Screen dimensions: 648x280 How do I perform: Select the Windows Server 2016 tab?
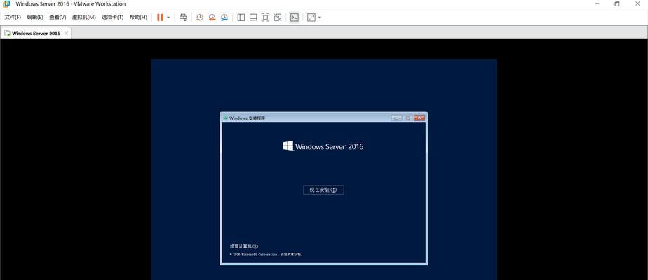click(36, 34)
